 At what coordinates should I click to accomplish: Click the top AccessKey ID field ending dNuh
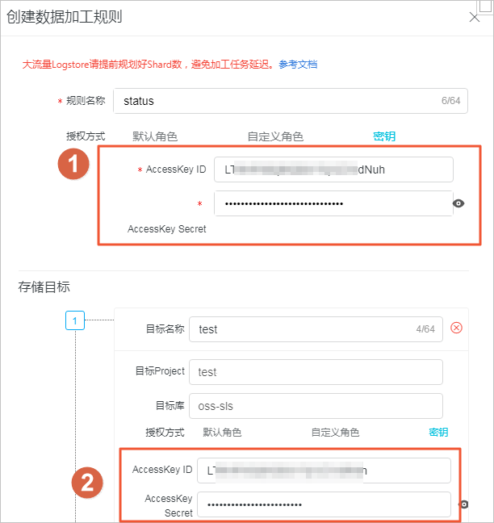[333, 169]
